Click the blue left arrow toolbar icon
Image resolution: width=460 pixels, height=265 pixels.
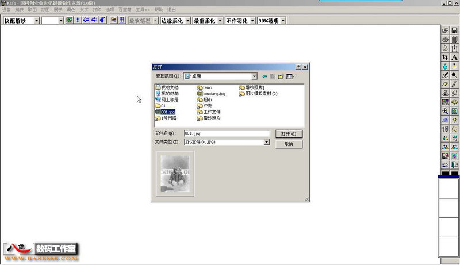click(86, 20)
